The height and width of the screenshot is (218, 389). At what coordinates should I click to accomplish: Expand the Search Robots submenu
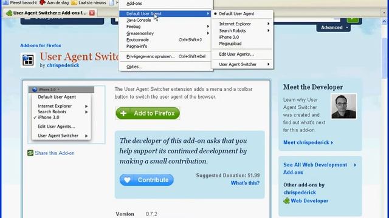click(243, 31)
